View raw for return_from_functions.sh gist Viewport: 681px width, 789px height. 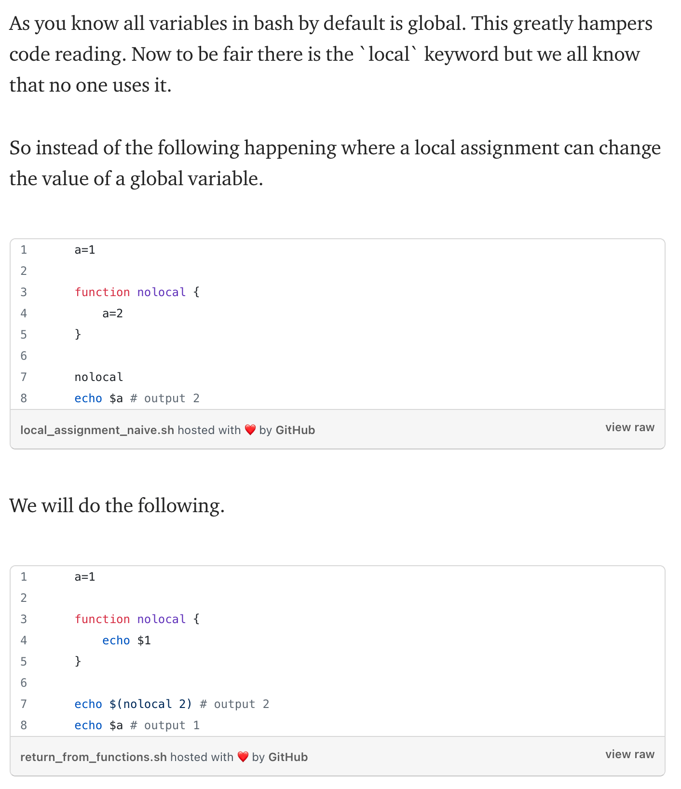tap(629, 754)
